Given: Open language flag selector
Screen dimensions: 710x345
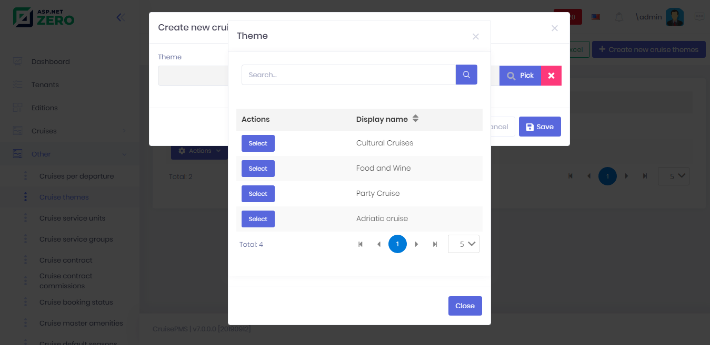Looking at the screenshot, I should (596, 17).
